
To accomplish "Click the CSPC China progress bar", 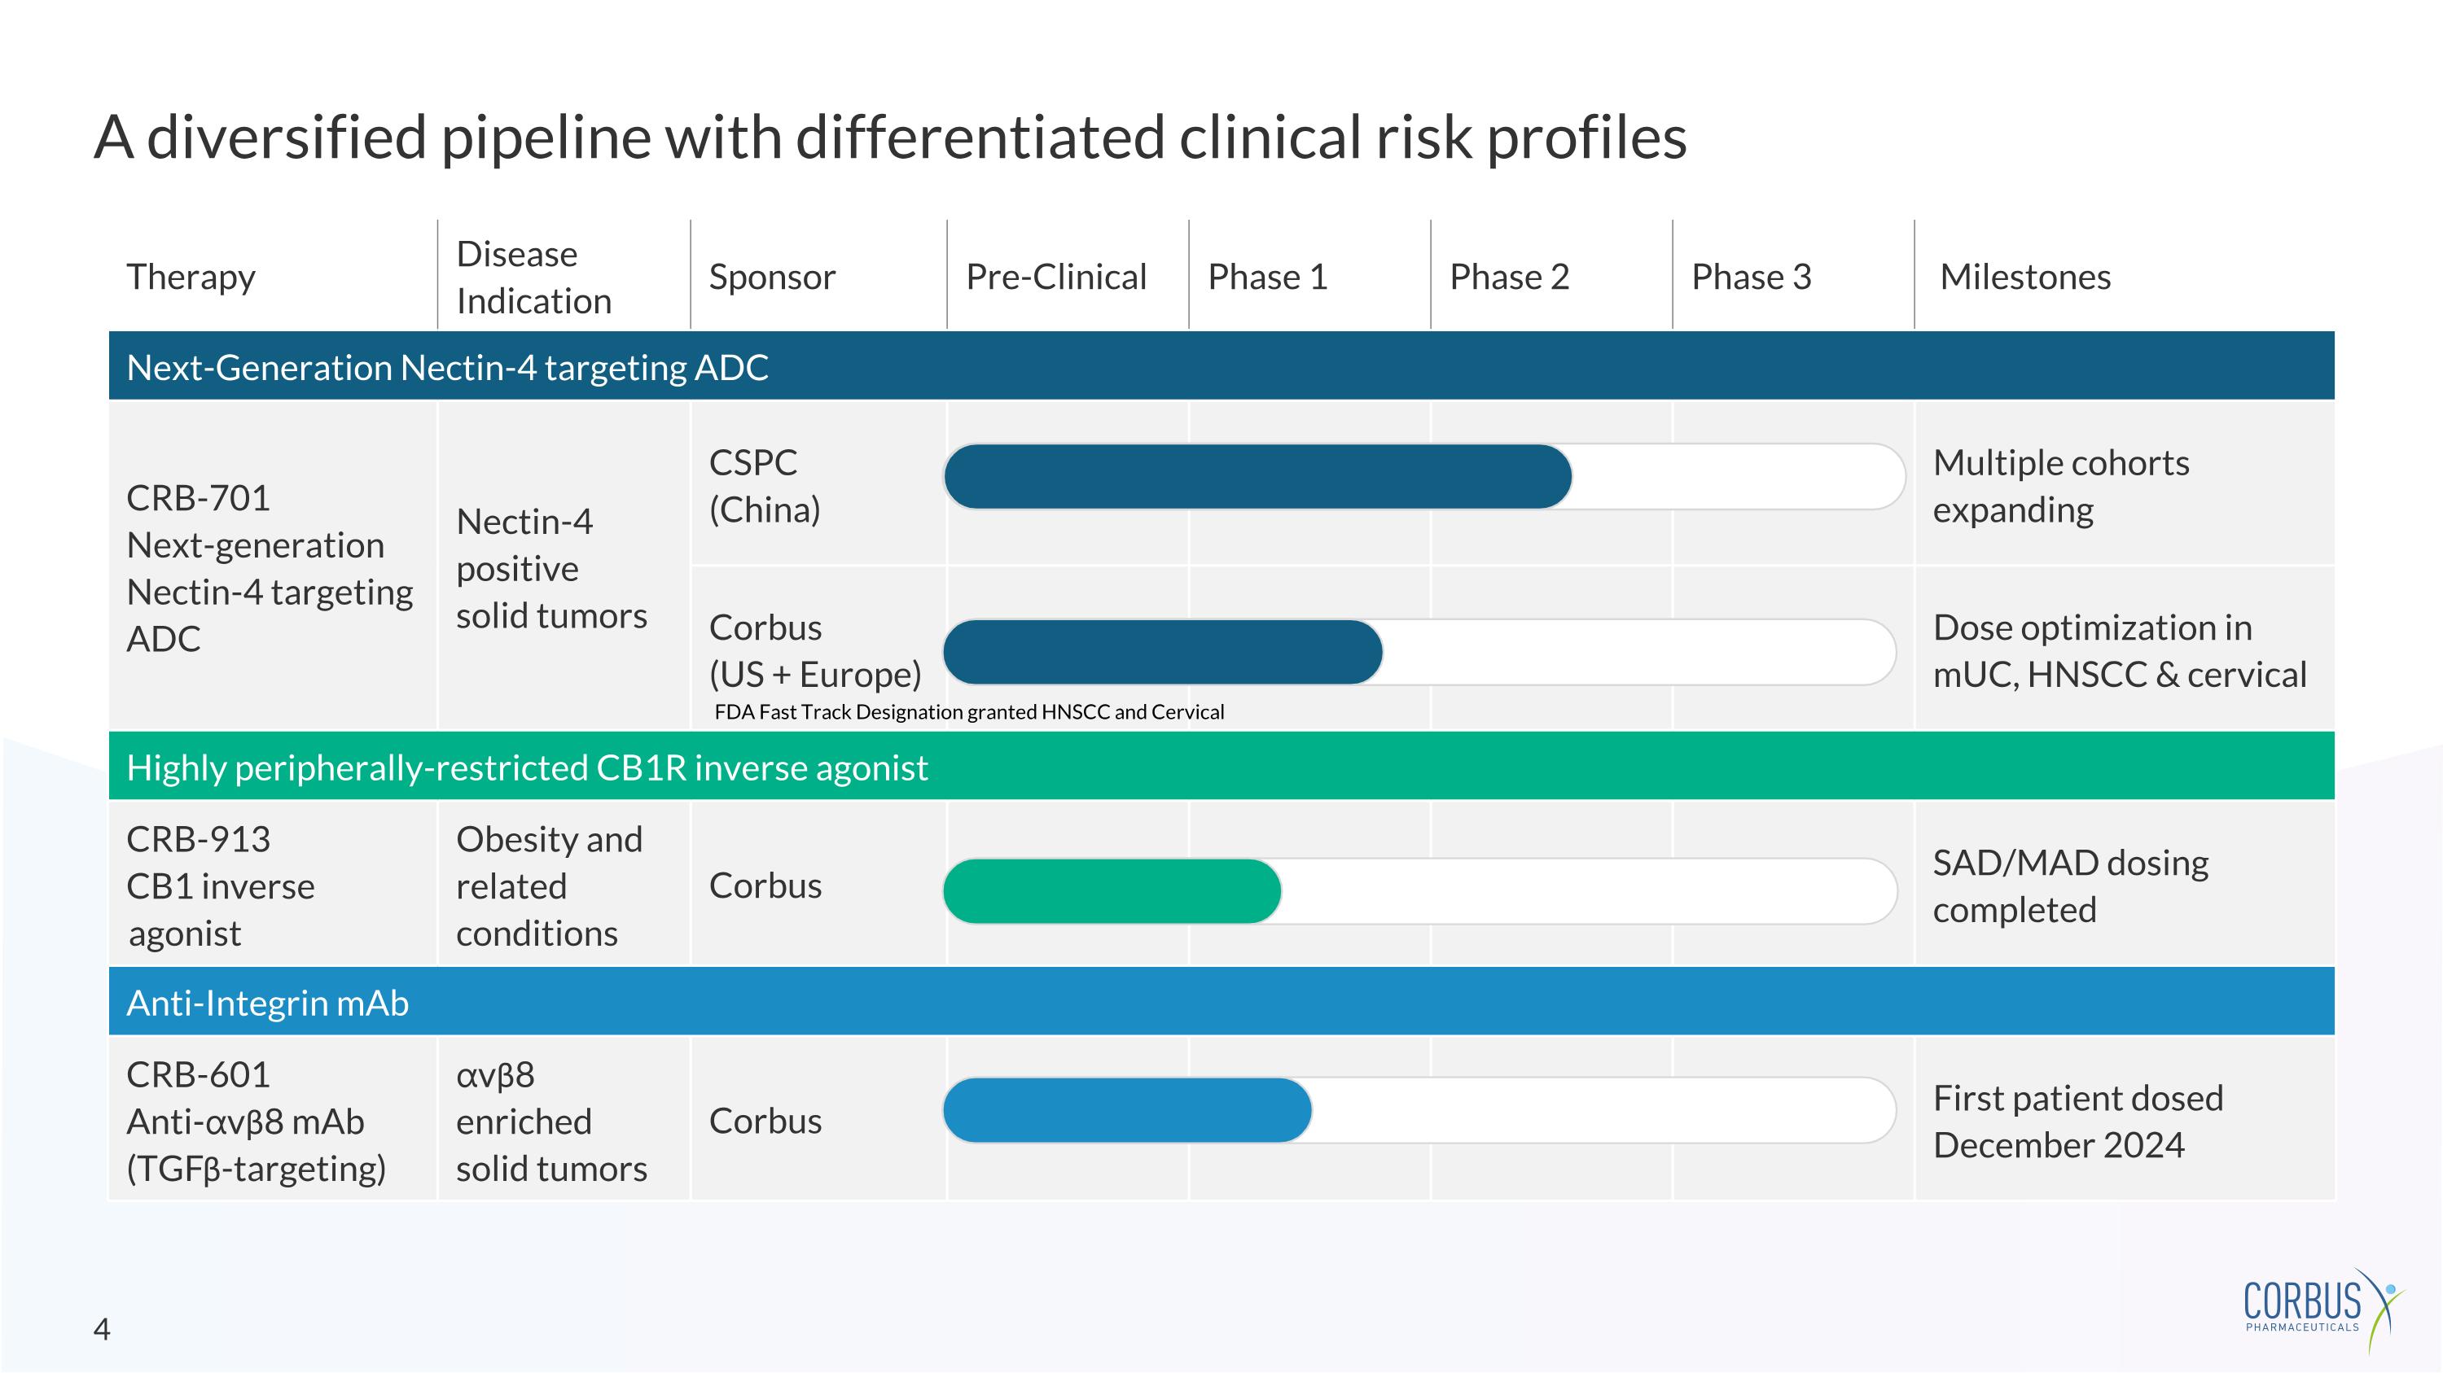I will pyautogui.click(x=1257, y=477).
